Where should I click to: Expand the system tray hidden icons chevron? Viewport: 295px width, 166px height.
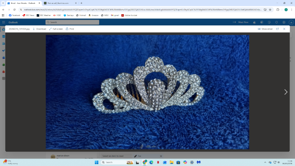pos(265,162)
